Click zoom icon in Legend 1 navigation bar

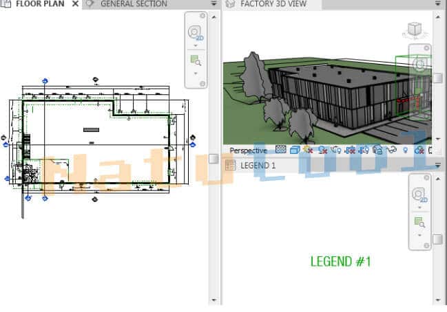pyautogui.click(x=419, y=221)
